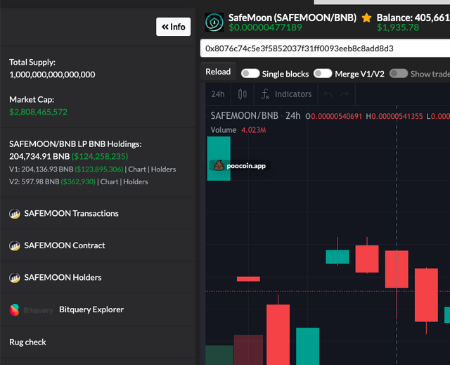The image size is (450, 365).
Task: Click the poocoin.app chart watermark logo
Action: (x=240, y=165)
